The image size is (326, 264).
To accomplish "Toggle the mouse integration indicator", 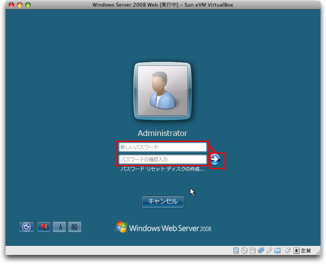I will 288,250.
